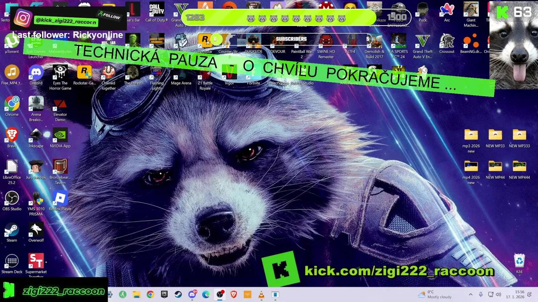Screen dimensions: 538x302
Task: Open Brave browser from the taskbar
Action: [x=234, y=294]
